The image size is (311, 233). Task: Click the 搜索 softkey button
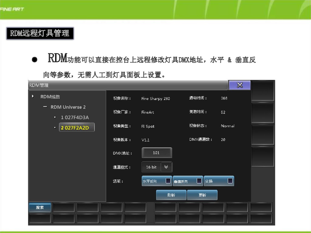coord(40,207)
